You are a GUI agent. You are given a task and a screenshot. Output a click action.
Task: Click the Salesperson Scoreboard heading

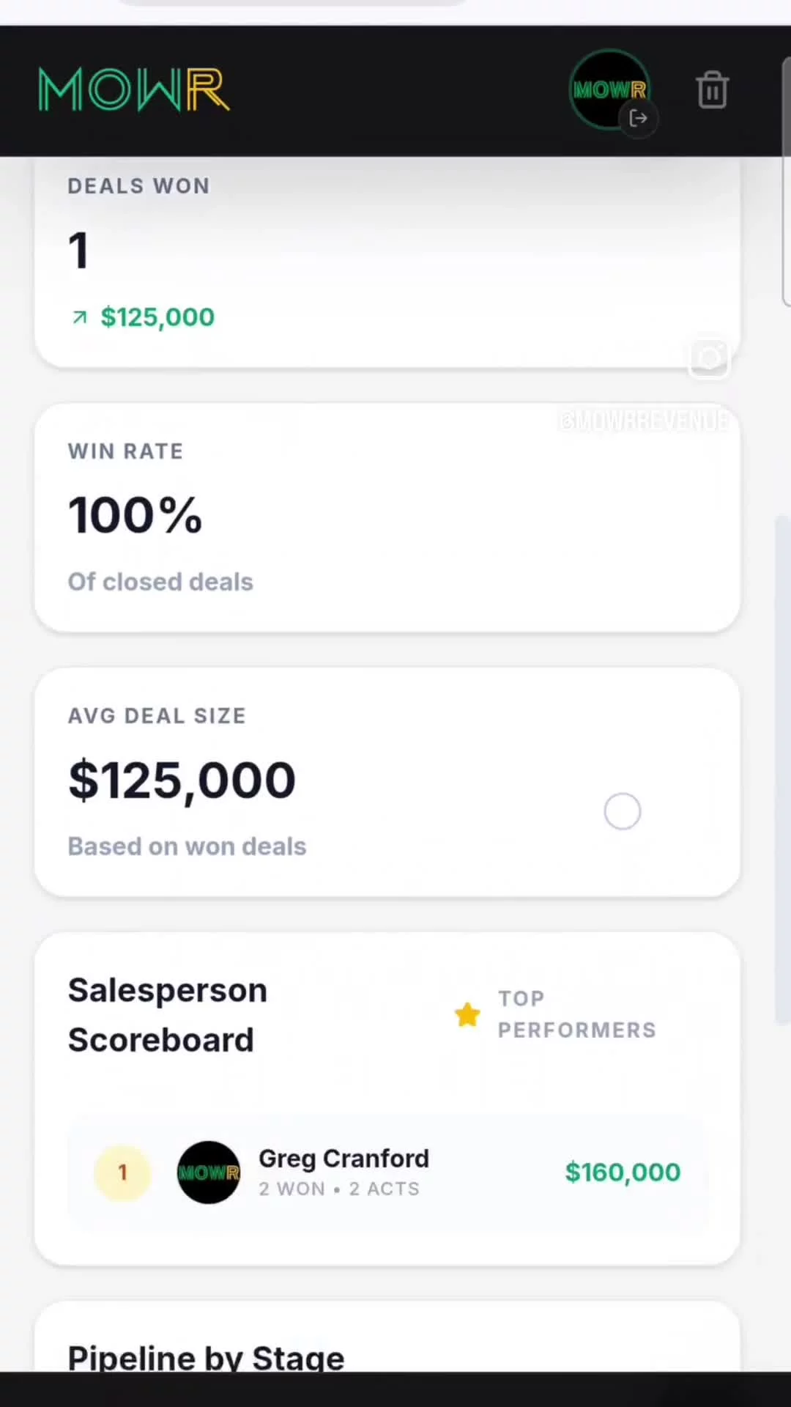click(x=168, y=1015)
